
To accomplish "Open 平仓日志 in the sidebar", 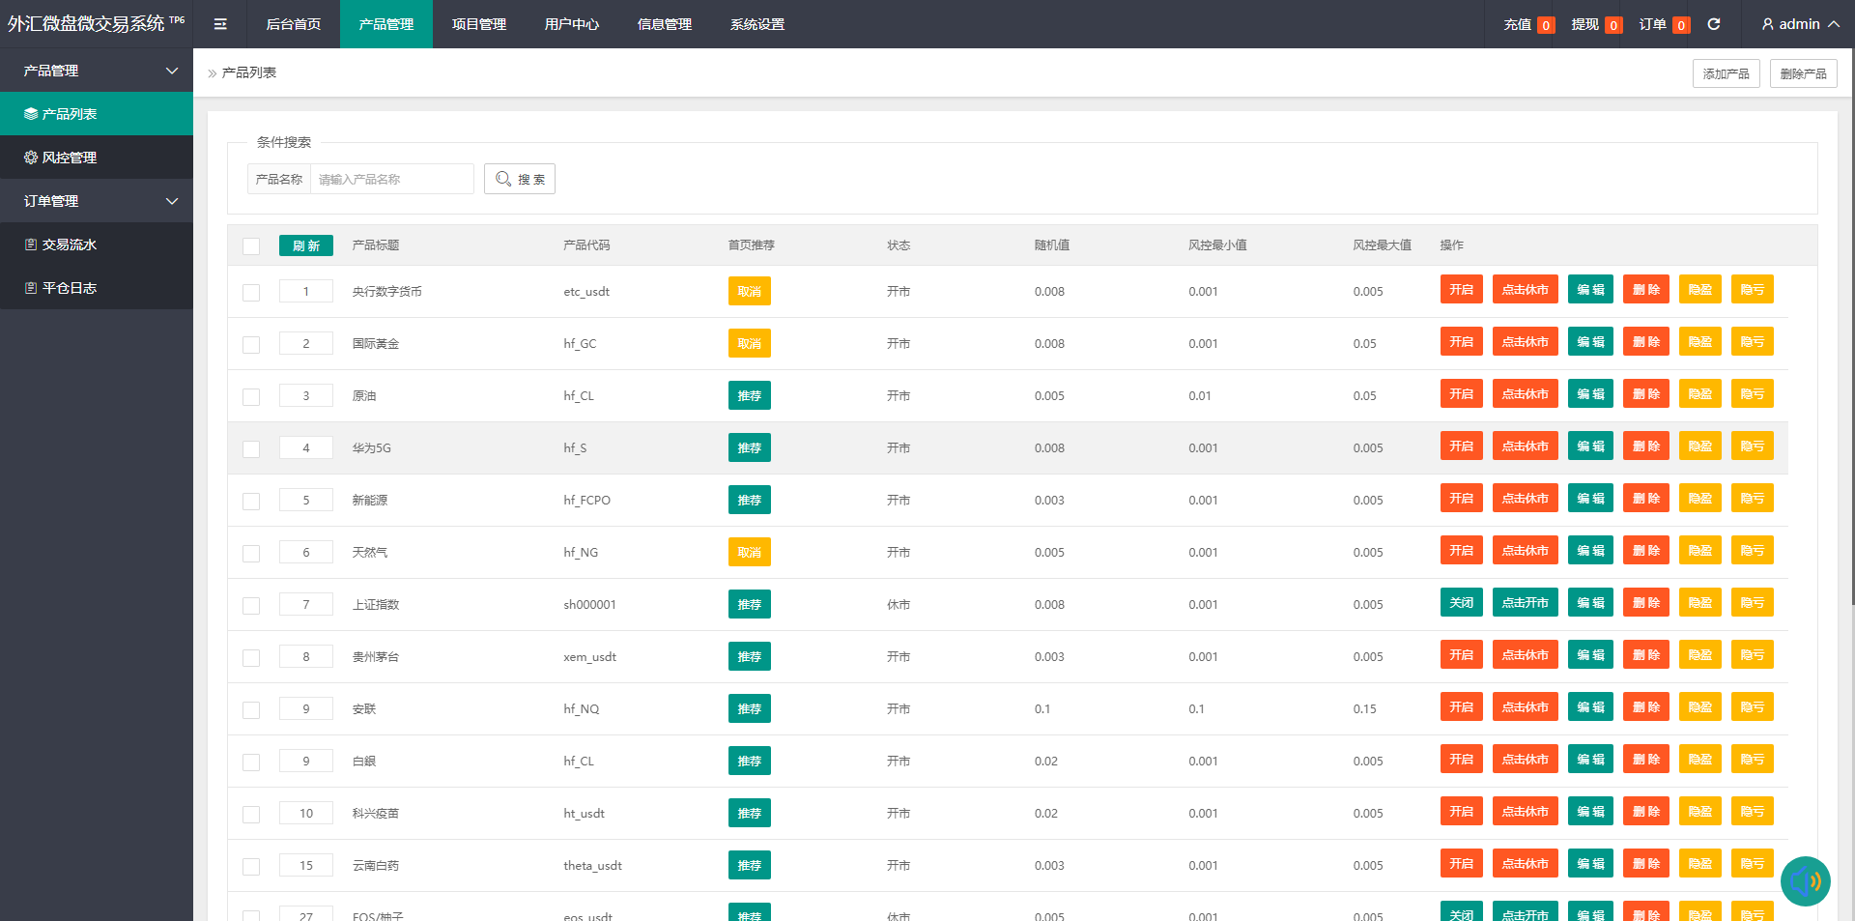I will tap(70, 288).
